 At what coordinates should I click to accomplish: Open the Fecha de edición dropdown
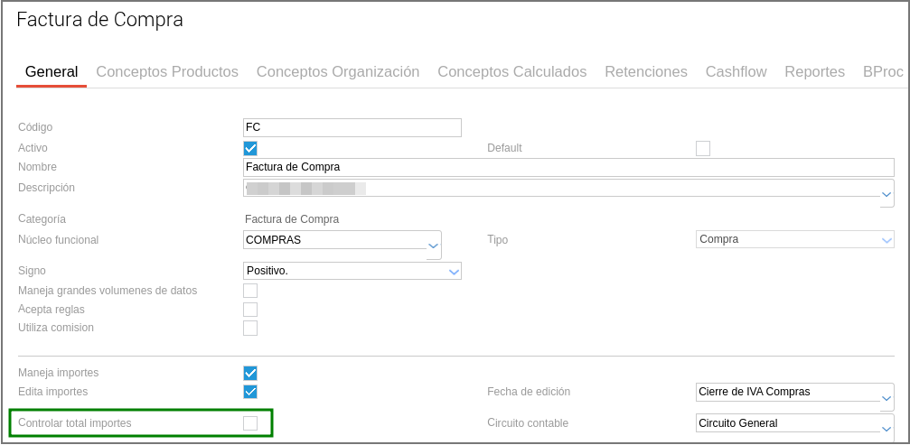pyautogui.click(x=887, y=396)
